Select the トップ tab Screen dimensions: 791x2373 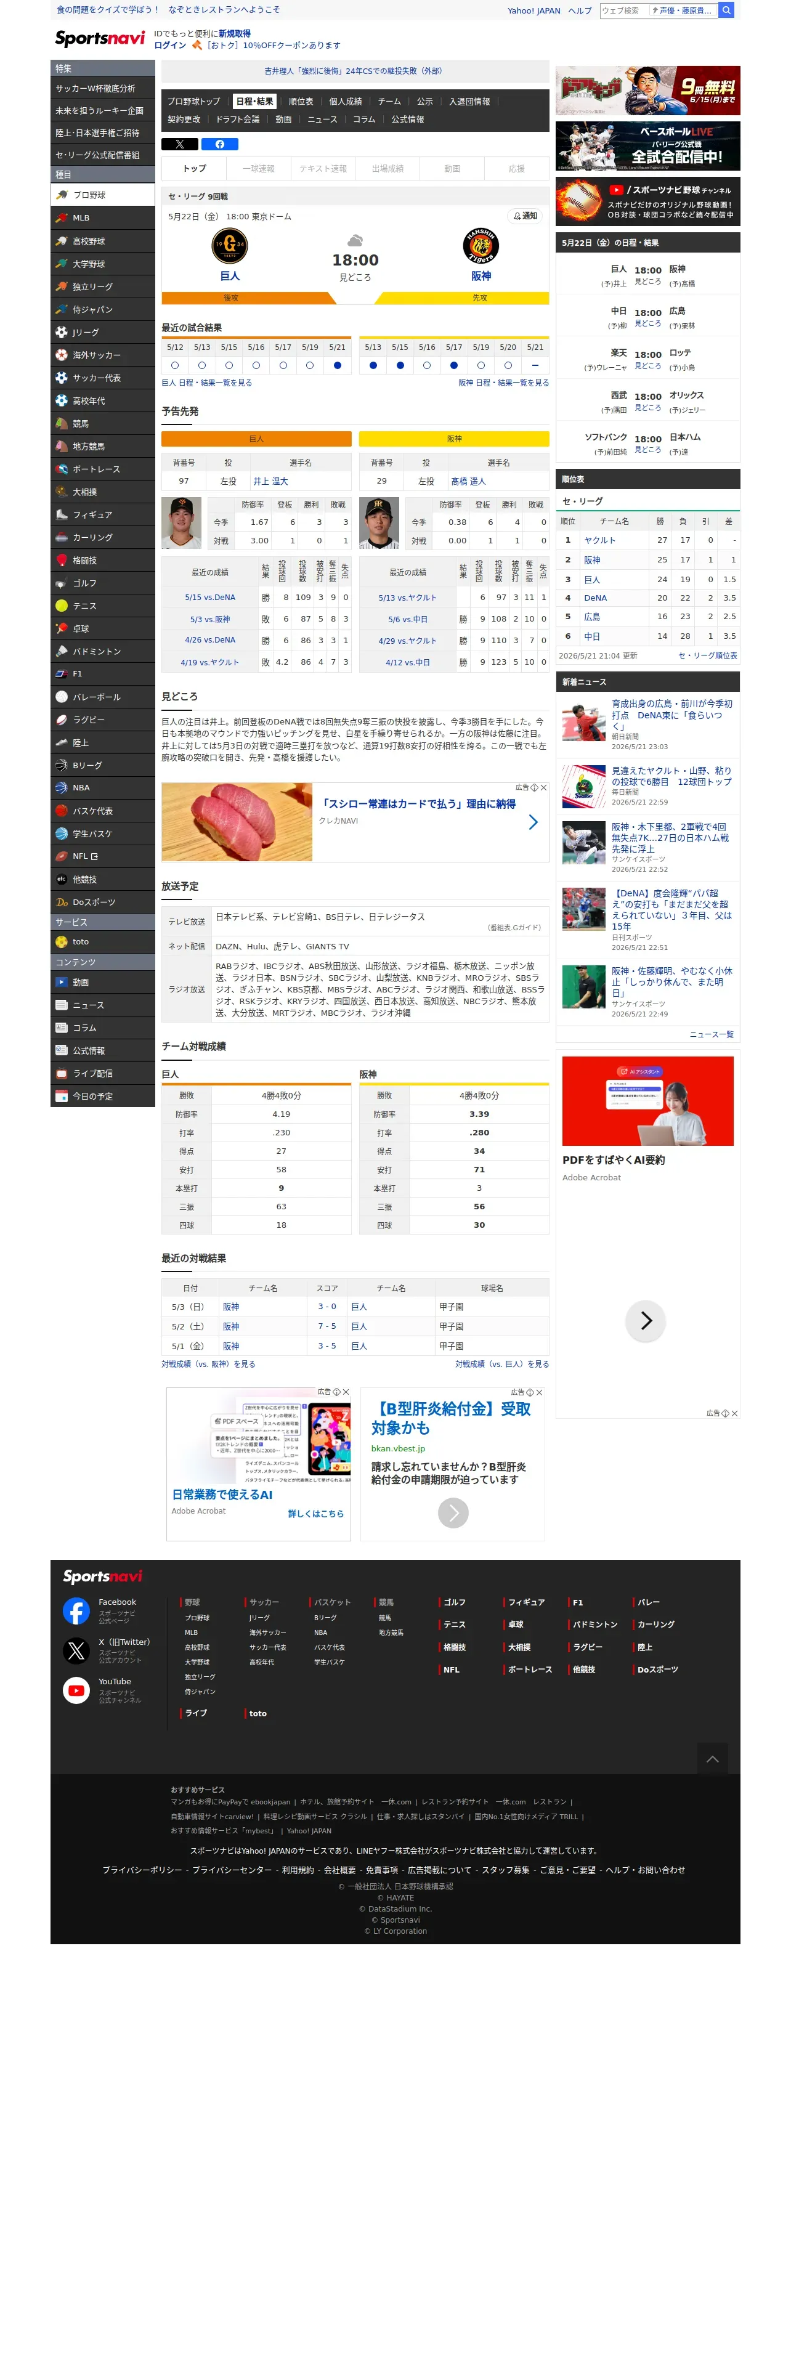[x=194, y=169]
